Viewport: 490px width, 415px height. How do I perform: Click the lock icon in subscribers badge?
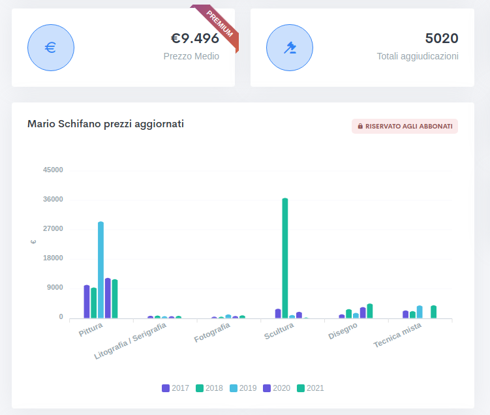point(360,126)
